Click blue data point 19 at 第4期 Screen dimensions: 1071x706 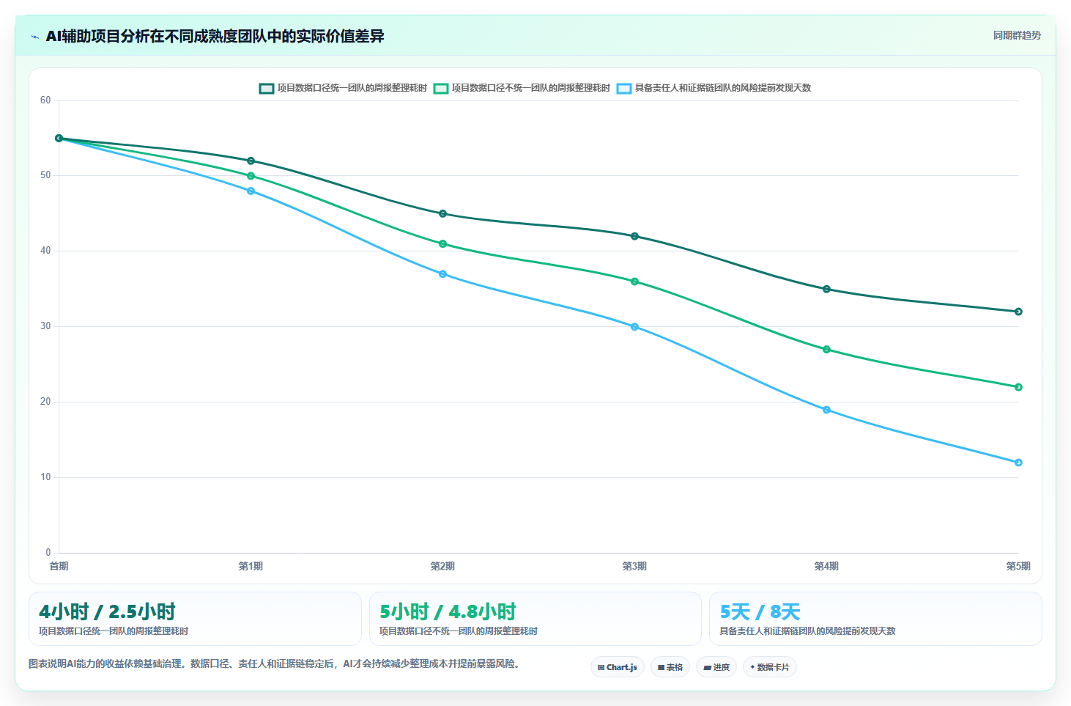click(x=827, y=410)
